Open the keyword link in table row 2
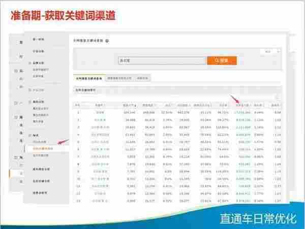Screen dimensions: 305x229 99,120
